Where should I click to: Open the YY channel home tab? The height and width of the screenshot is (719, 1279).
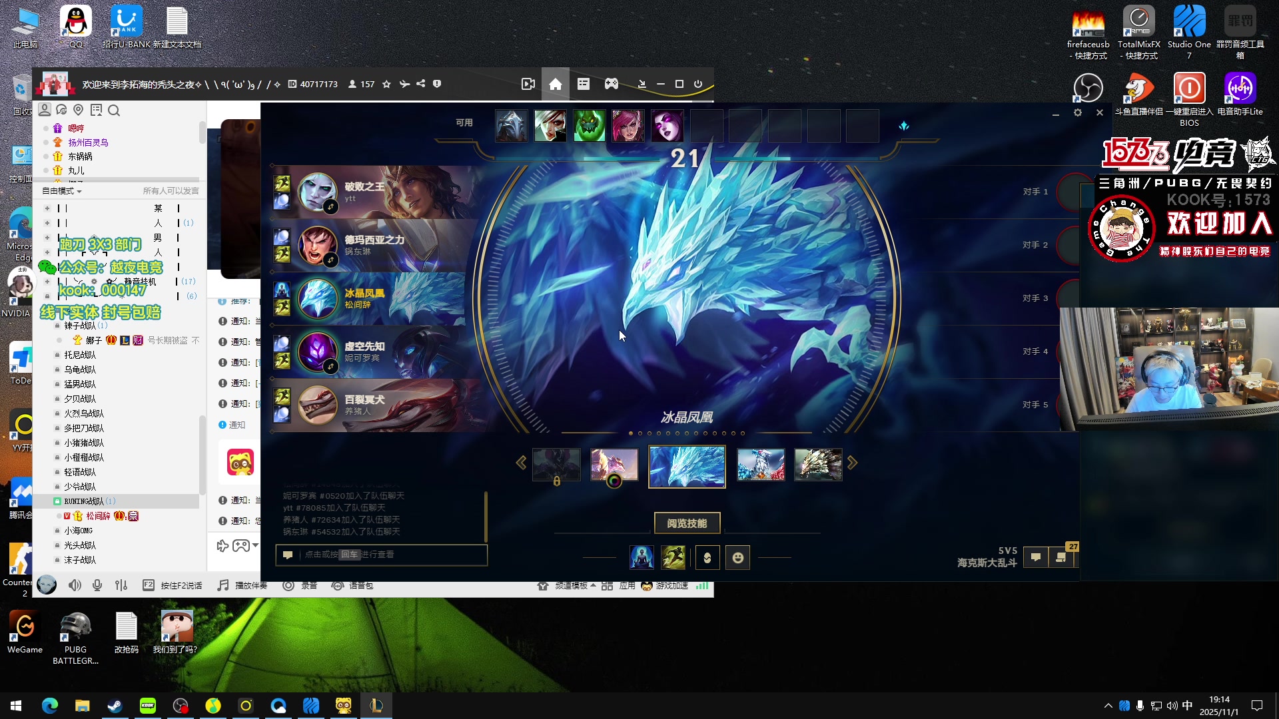555,84
